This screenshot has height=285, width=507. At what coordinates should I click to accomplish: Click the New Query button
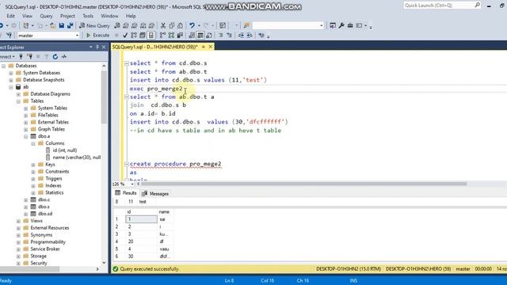click(94, 25)
